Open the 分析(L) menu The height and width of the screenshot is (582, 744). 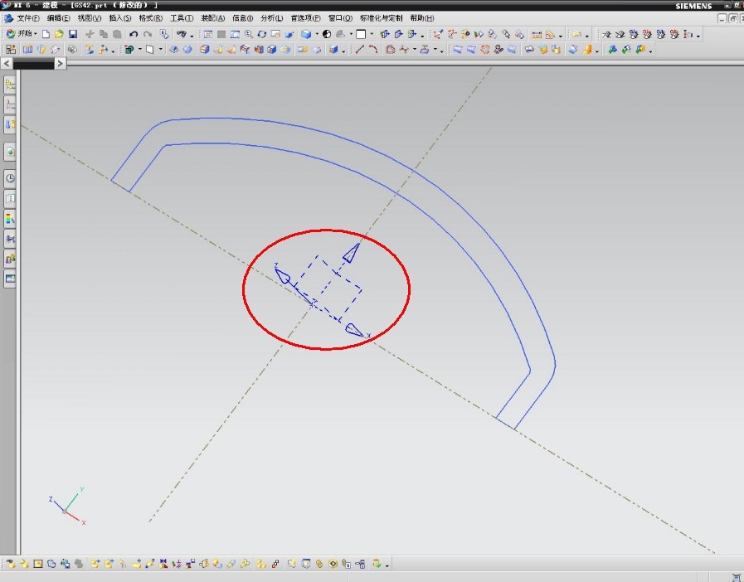tap(271, 18)
